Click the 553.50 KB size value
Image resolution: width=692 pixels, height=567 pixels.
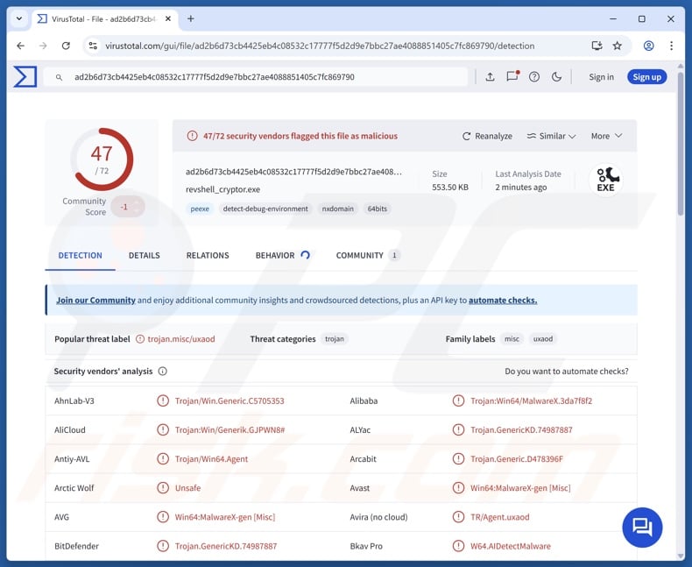pos(450,188)
